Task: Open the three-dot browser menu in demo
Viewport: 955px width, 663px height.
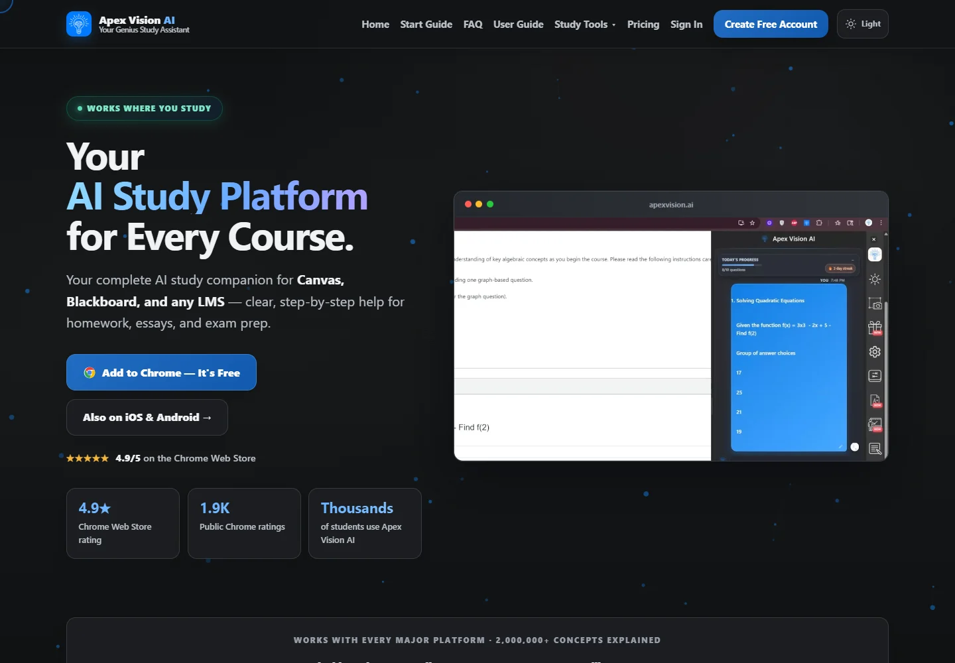Action: point(881,223)
